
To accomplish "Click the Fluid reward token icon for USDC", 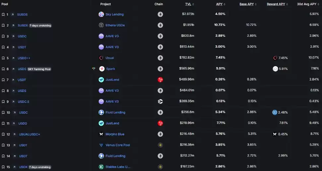I will (x=275, y=112).
